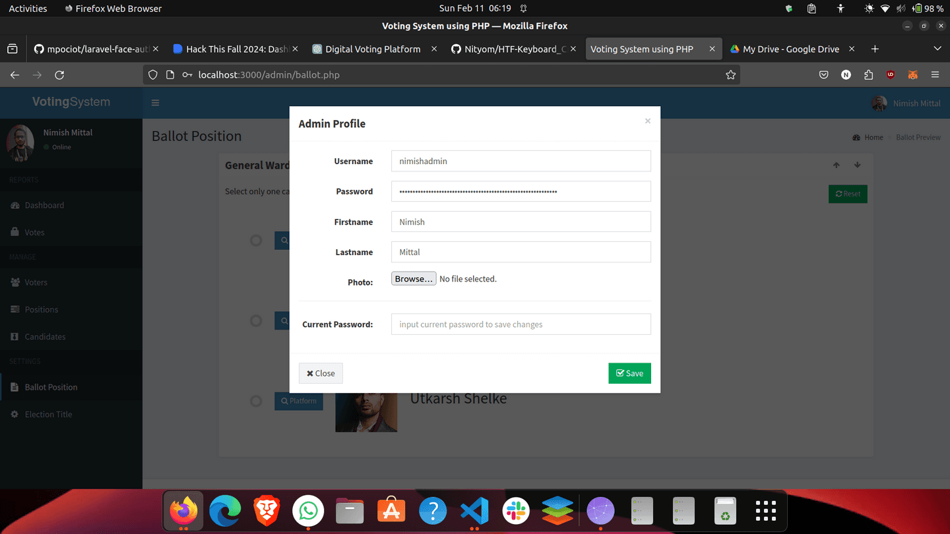This screenshot has height=534, width=950.
Task: Switch to the My Drive - Google Drive tab
Action: tap(792, 49)
